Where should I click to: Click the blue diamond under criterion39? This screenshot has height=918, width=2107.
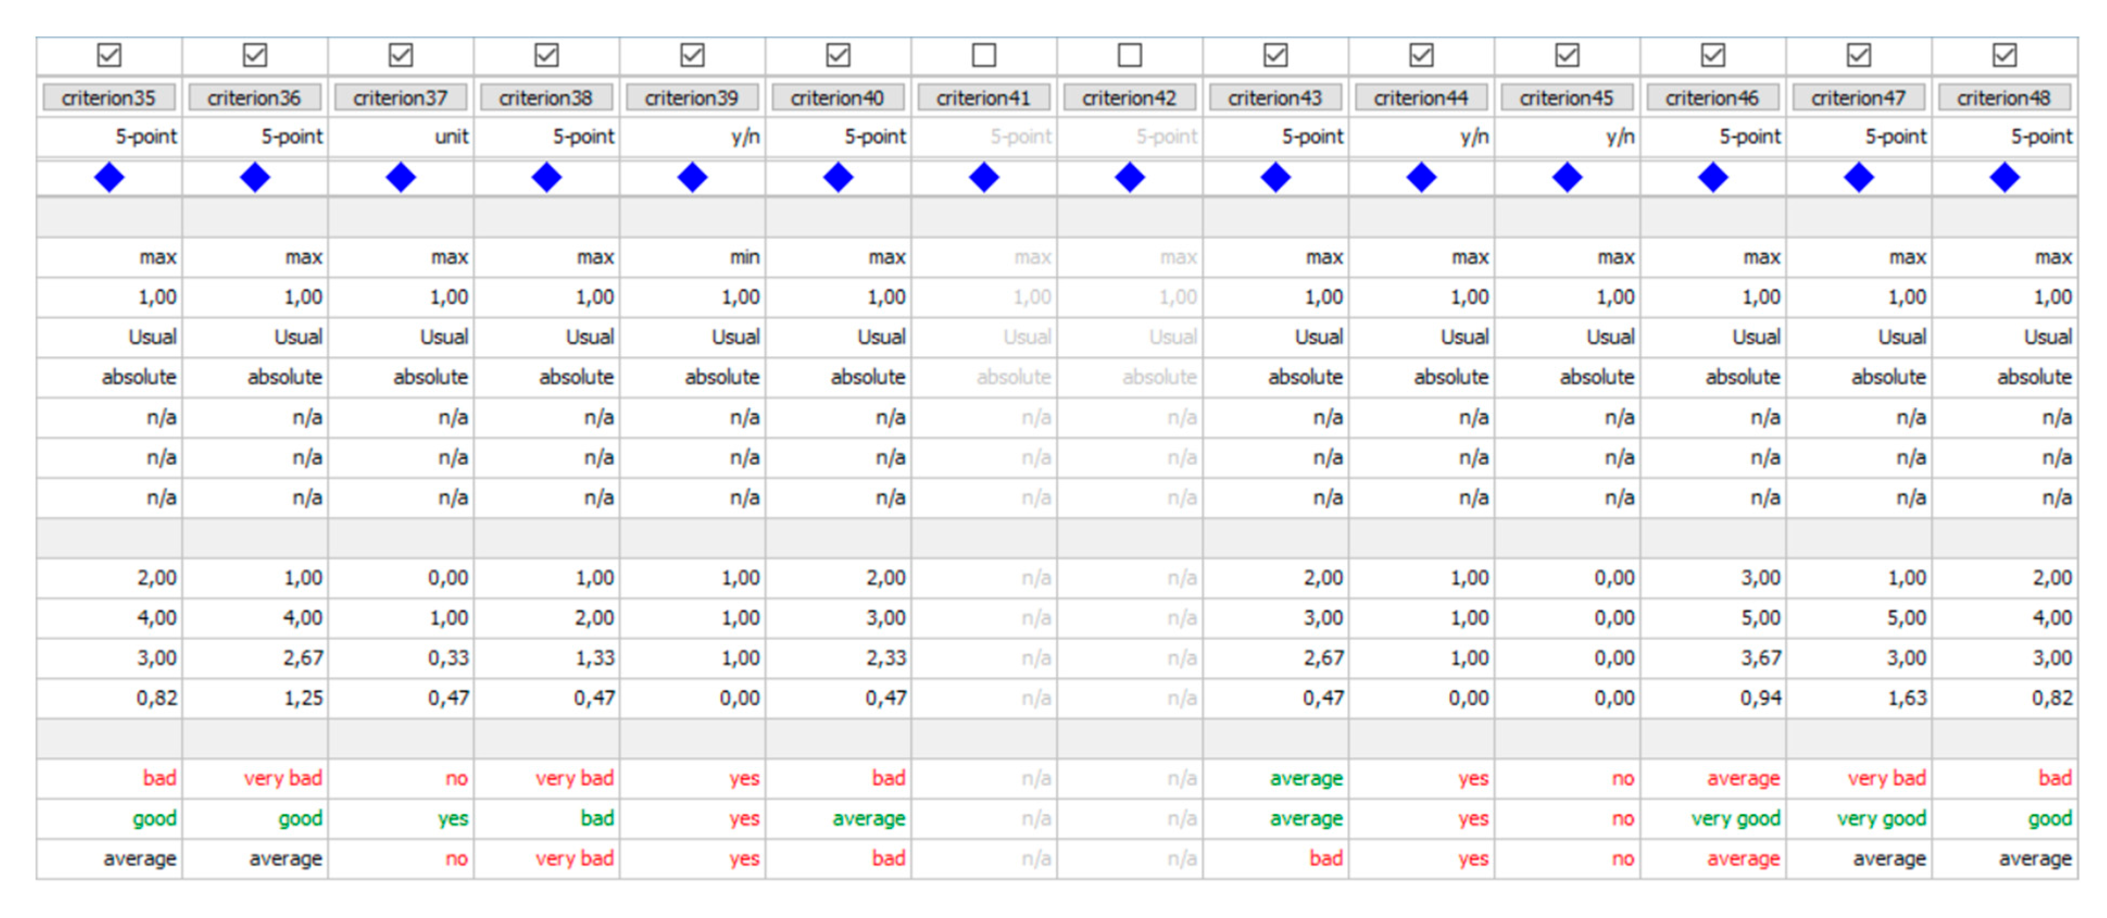[x=692, y=176]
